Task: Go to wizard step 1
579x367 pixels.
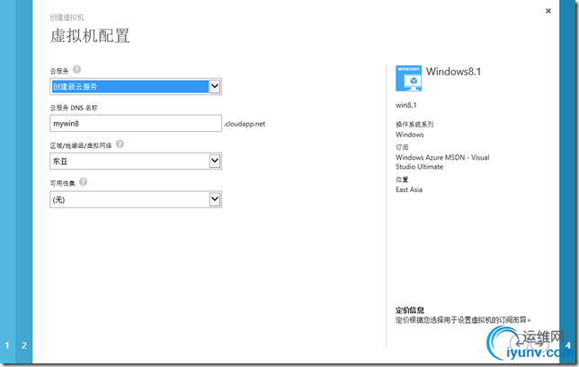Action: coord(7,345)
